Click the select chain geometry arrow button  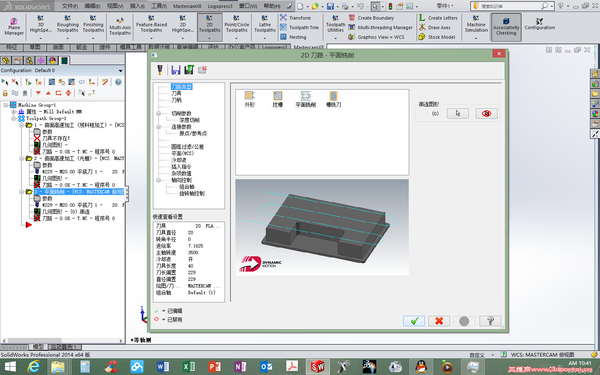[458, 113]
